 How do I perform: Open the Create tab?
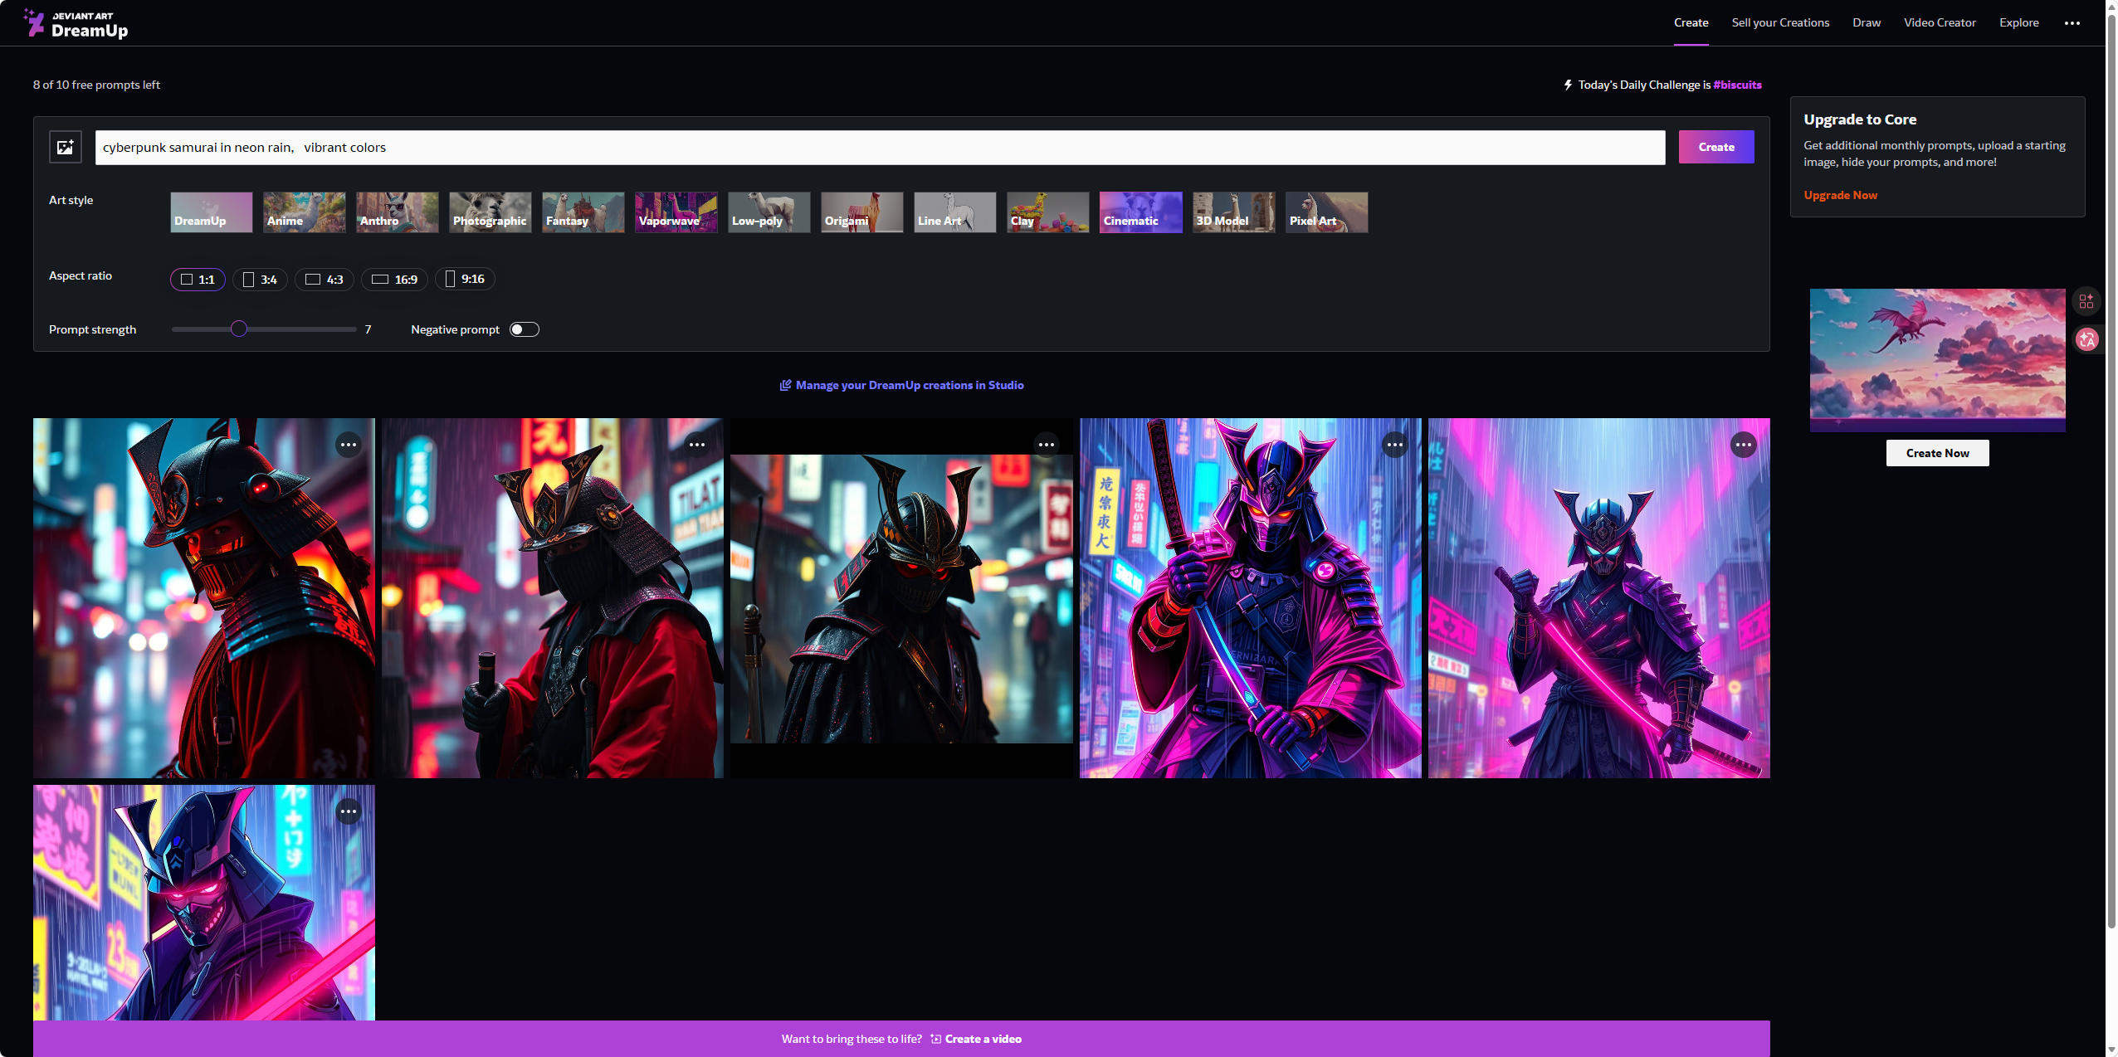1691,23
